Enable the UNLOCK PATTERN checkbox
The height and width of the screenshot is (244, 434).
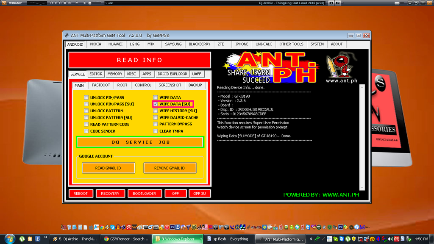point(86,111)
